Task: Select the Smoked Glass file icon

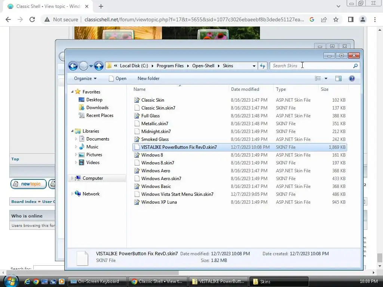Action: point(137,139)
